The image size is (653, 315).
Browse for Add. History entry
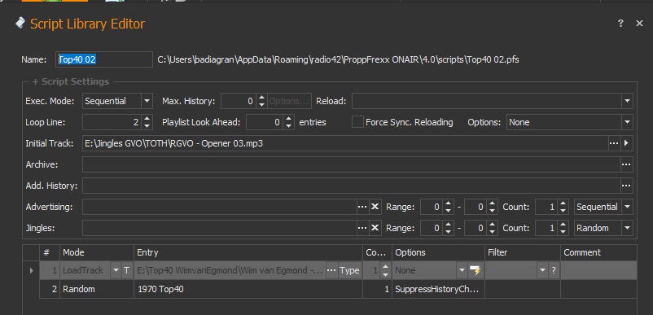pos(626,186)
